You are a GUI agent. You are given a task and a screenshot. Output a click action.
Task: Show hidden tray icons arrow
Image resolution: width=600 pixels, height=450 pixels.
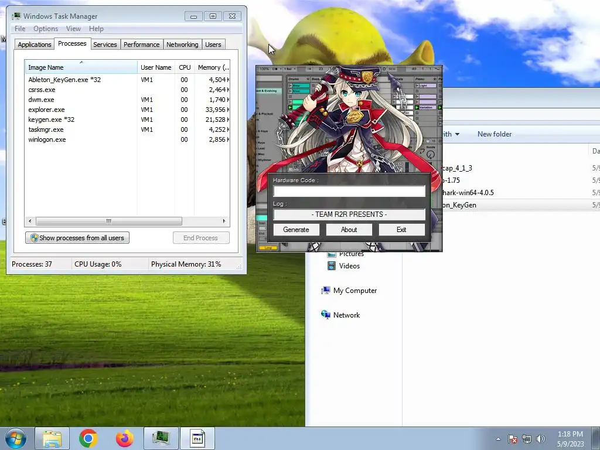point(498,439)
